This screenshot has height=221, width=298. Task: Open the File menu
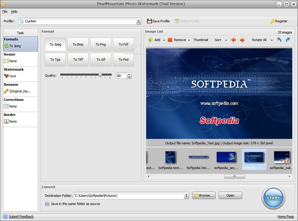click(x=5, y=11)
